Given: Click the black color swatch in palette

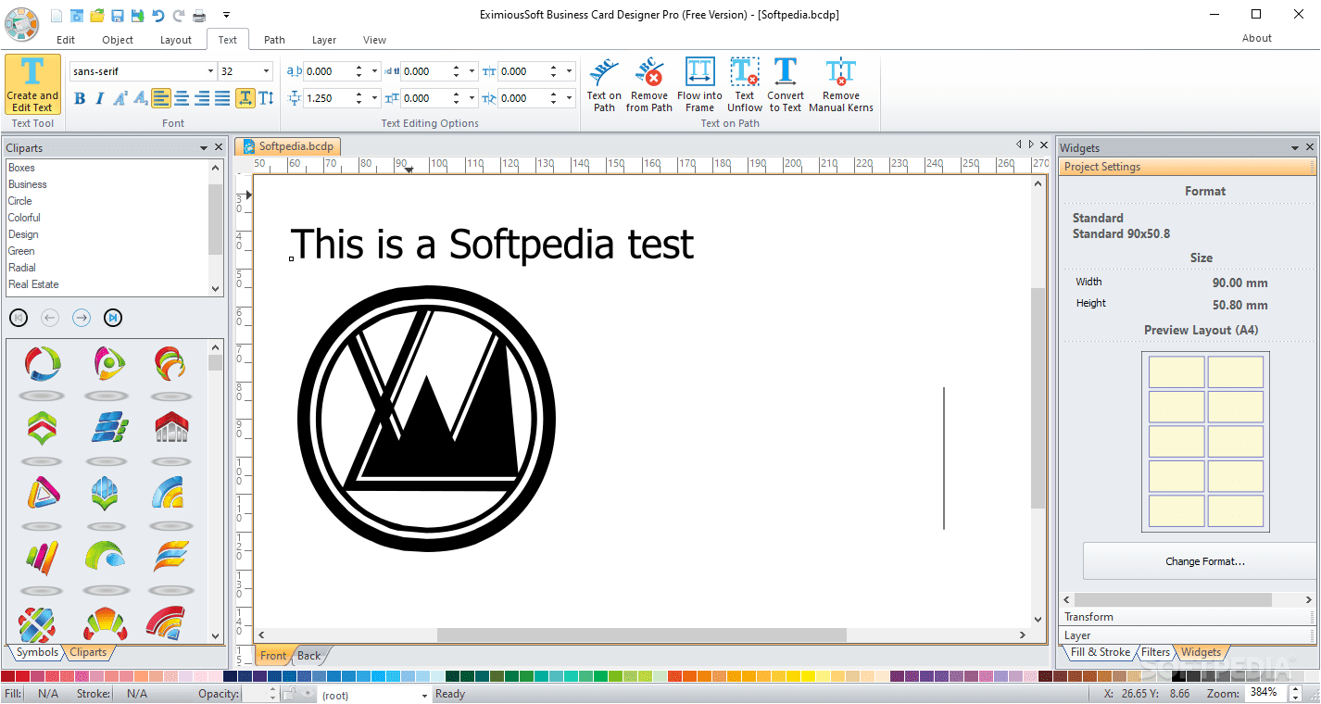Looking at the screenshot, I should [x=1177, y=677].
